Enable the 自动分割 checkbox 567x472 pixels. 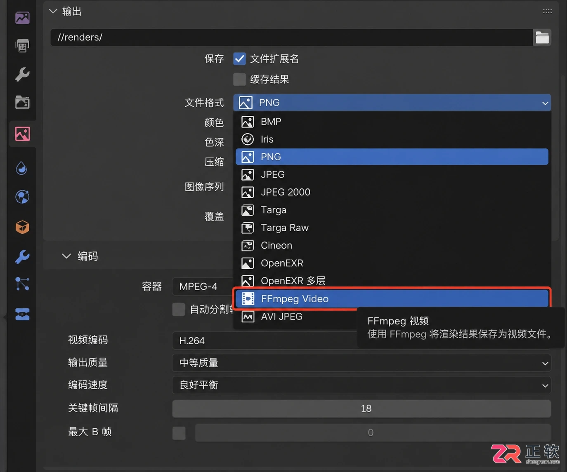pyautogui.click(x=179, y=309)
